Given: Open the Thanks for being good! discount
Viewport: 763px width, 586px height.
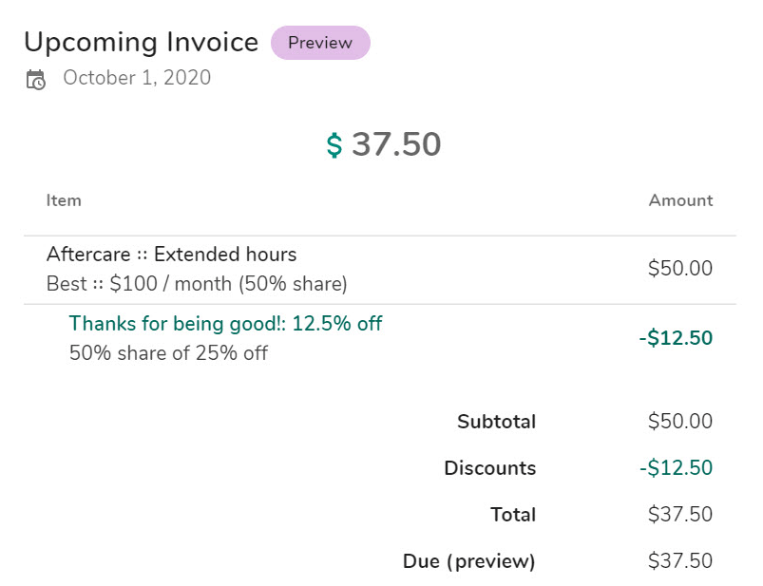Looking at the screenshot, I should pyautogui.click(x=225, y=324).
